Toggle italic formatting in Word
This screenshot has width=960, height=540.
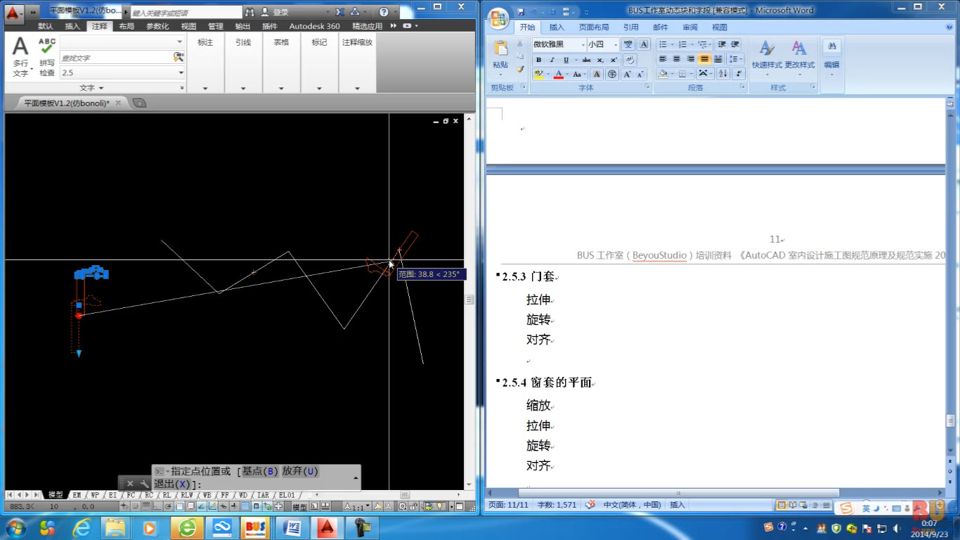click(552, 60)
